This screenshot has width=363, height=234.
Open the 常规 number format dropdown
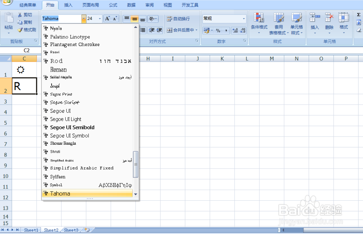coord(244,19)
